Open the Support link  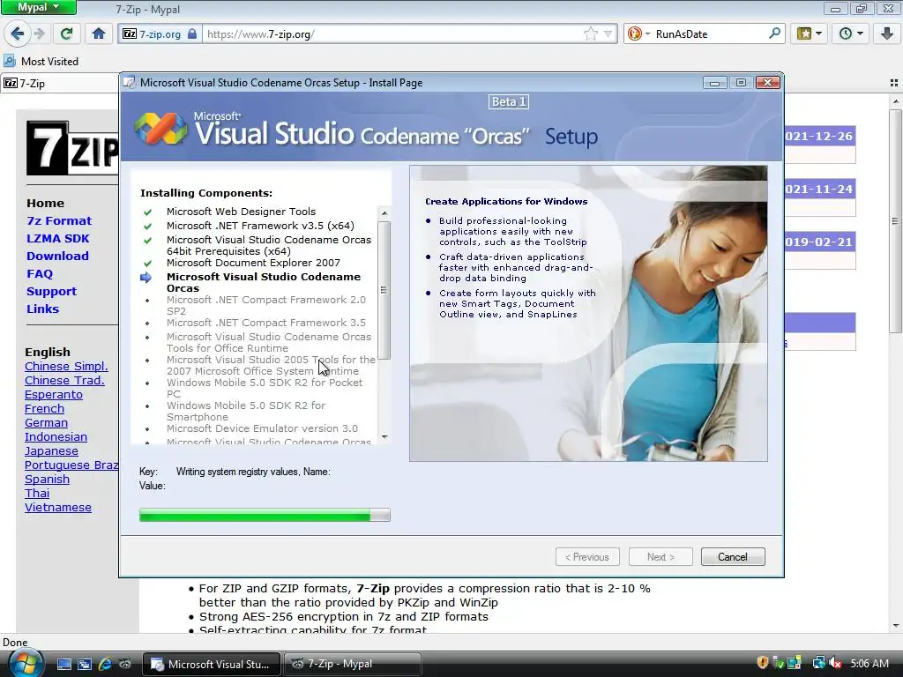pyautogui.click(x=51, y=291)
